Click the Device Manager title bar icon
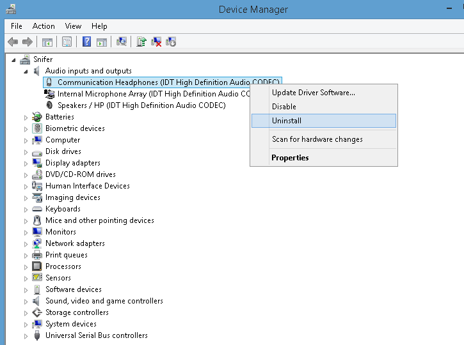 tap(11, 9)
